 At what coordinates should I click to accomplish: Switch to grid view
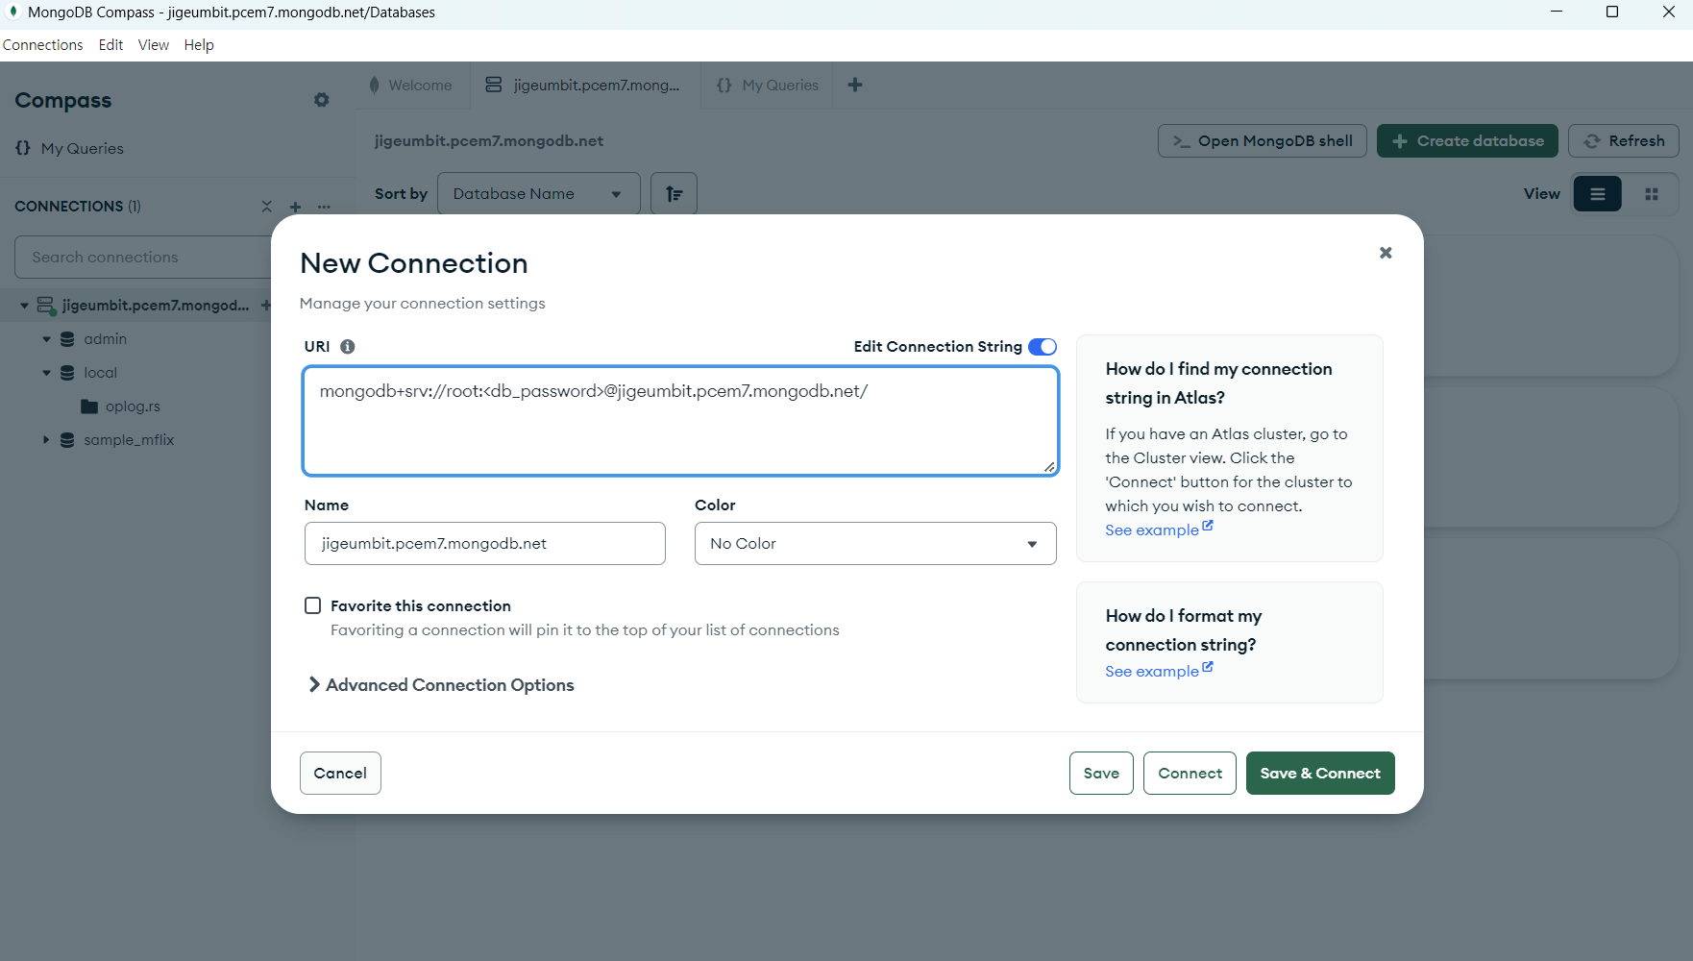1652,194
